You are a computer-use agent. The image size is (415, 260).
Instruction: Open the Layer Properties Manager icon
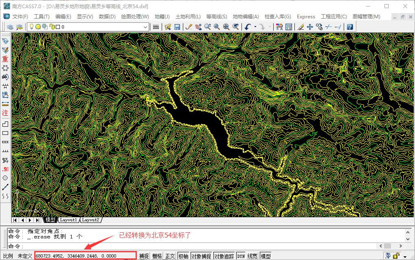click(x=10, y=27)
